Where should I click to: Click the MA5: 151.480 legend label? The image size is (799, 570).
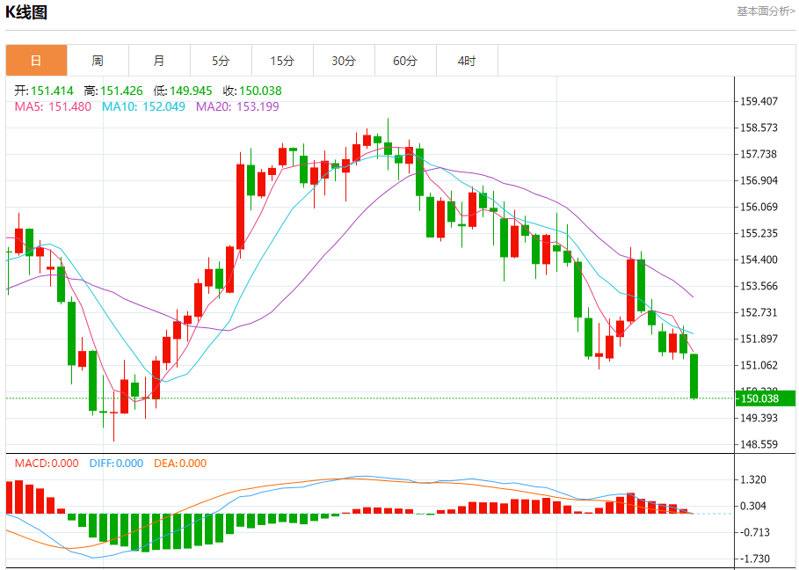[53, 106]
